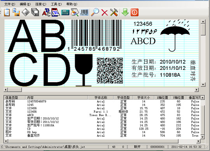Viewport: 210px width, 151px height.
Task: Insert picture with the paint palette icon
Action: pos(75,12)
